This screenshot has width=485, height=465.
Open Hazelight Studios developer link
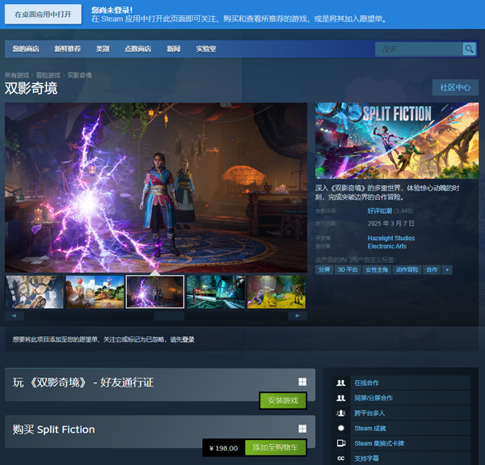click(x=391, y=239)
